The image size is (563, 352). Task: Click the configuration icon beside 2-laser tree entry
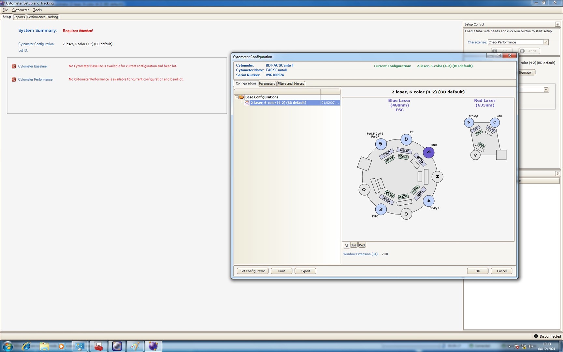click(x=247, y=103)
